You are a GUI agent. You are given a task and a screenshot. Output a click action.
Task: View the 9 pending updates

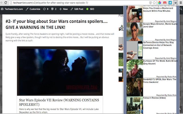[46, 9]
